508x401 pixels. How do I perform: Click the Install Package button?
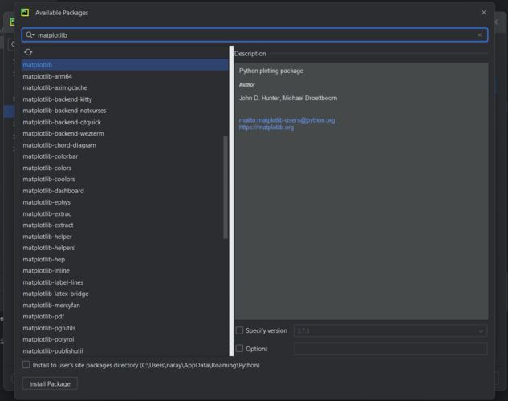50,383
